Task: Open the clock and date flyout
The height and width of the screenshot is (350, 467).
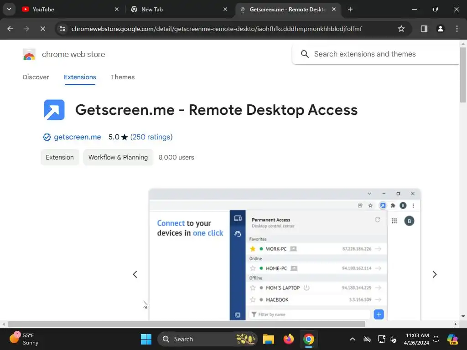Action: (417, 339)
